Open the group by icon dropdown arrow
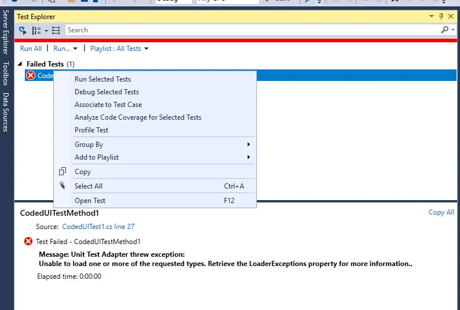The height and width of the screenshot is (310, 460). (x=46, y=31)
